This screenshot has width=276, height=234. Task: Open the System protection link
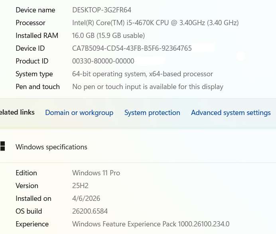click(152, 113)
